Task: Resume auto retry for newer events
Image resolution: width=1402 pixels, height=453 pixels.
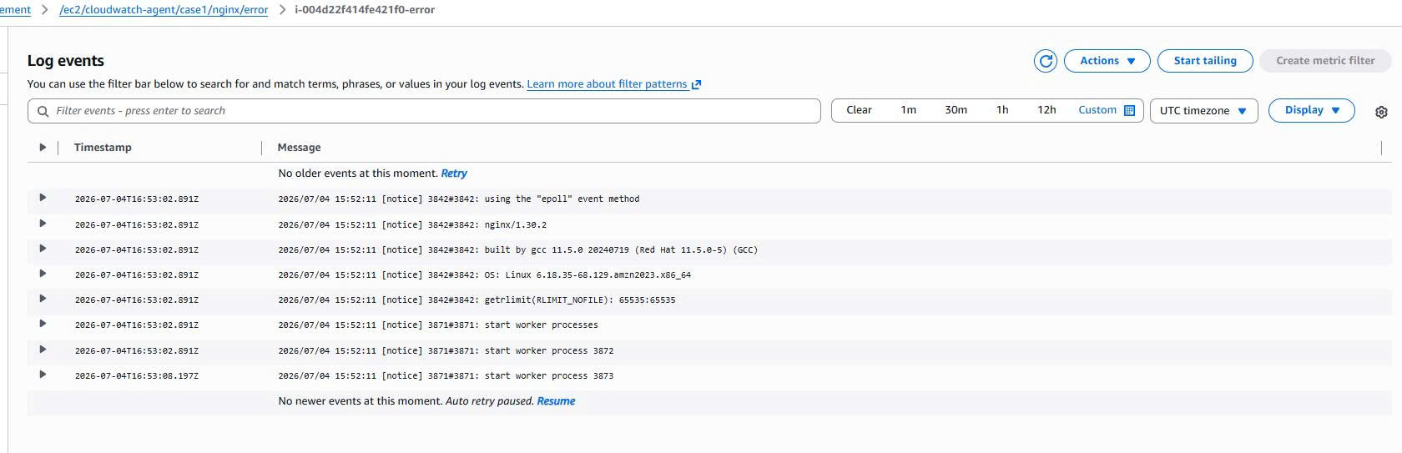Action: pos(556,401)
